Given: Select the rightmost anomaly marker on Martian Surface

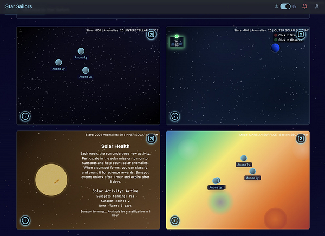Looking at the screenshot, I should point(252,172).
